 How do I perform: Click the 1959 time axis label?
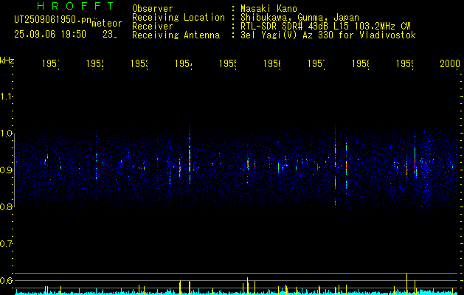405,64
